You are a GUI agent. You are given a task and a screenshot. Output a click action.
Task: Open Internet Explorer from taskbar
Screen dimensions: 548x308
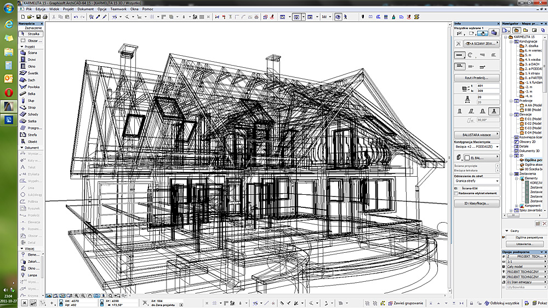8,24
